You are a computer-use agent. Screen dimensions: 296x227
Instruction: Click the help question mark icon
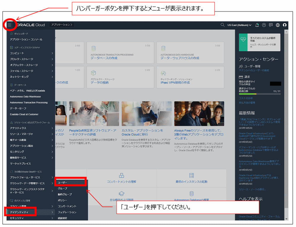pyautogui.click(x=264, y=25)
